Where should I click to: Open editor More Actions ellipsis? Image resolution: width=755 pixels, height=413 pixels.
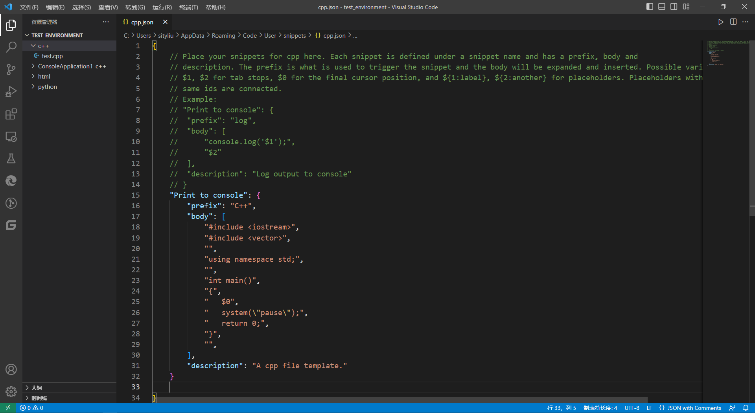[x=746, y=22]
